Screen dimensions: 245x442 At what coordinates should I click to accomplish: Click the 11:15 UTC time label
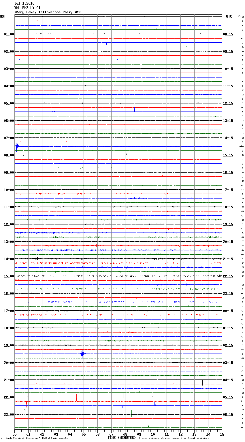coord(228,86)
